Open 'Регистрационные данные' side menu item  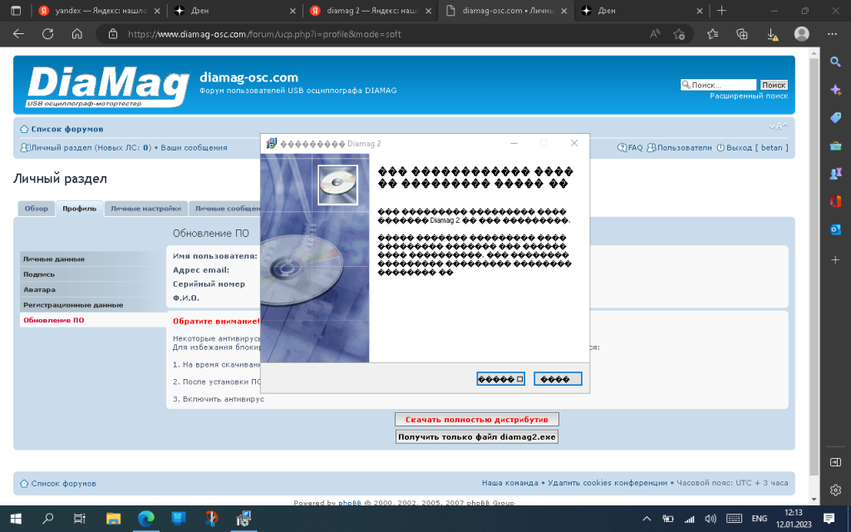coord(93,304)
